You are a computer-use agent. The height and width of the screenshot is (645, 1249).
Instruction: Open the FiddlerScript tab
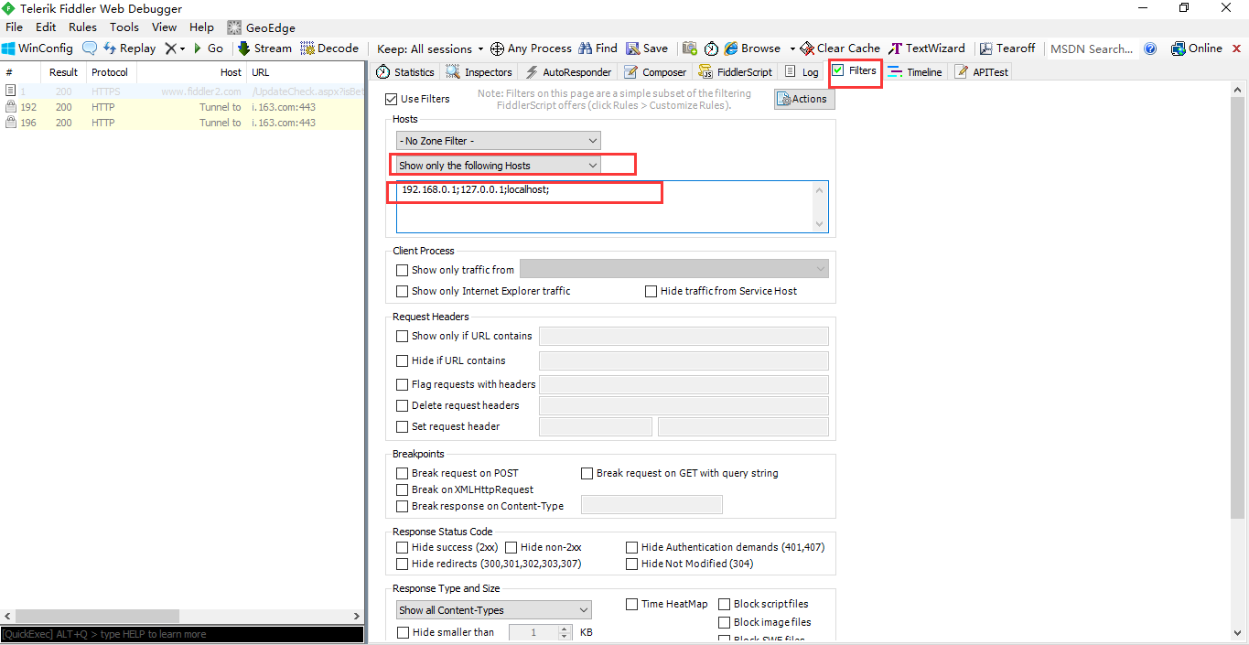coord(736,72)
